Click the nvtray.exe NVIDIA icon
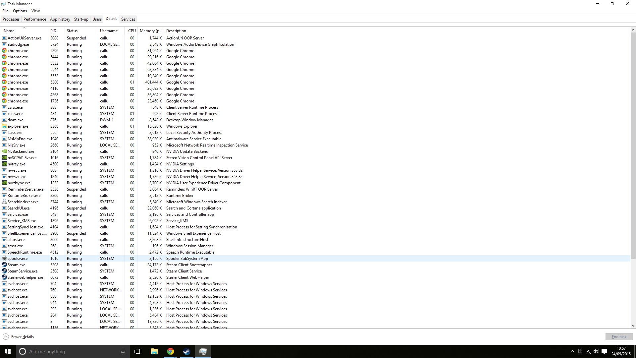Viewport: 636px width, 358px height. tap(4, 164)
